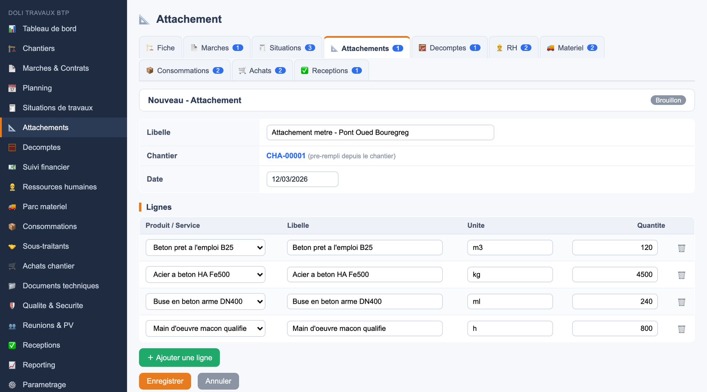Switch to the Situations tab

(287, 48)
